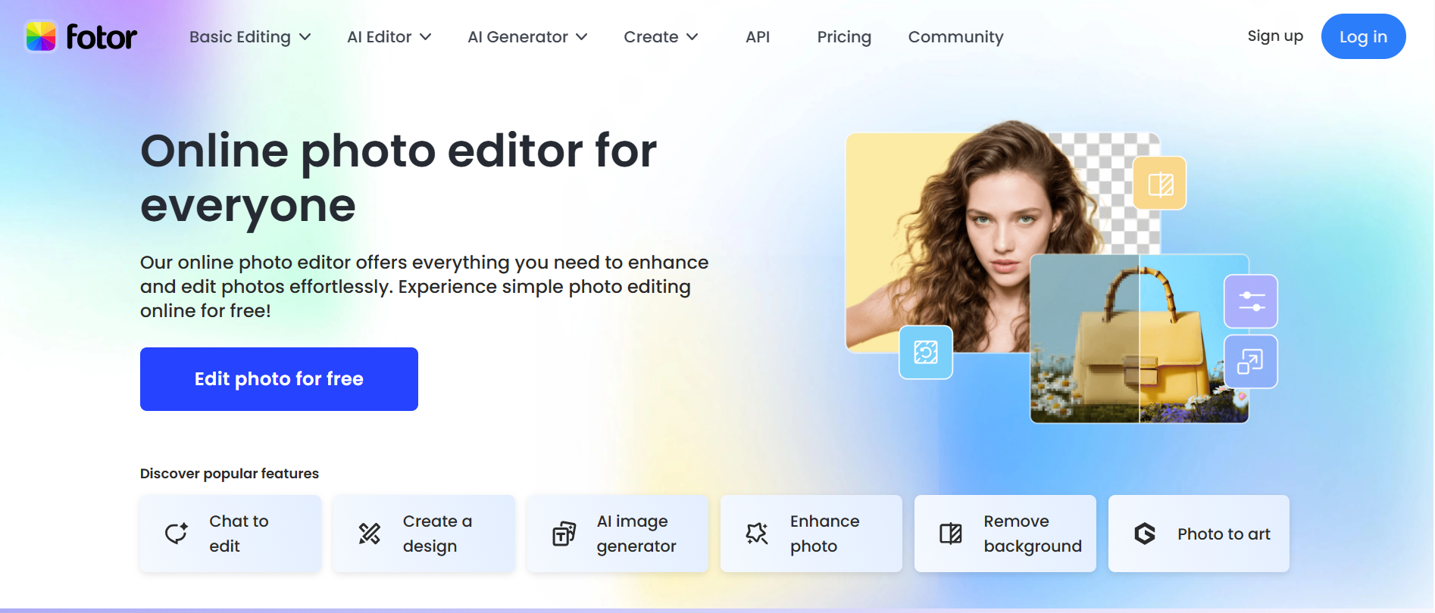Visit the Community page

955,37
